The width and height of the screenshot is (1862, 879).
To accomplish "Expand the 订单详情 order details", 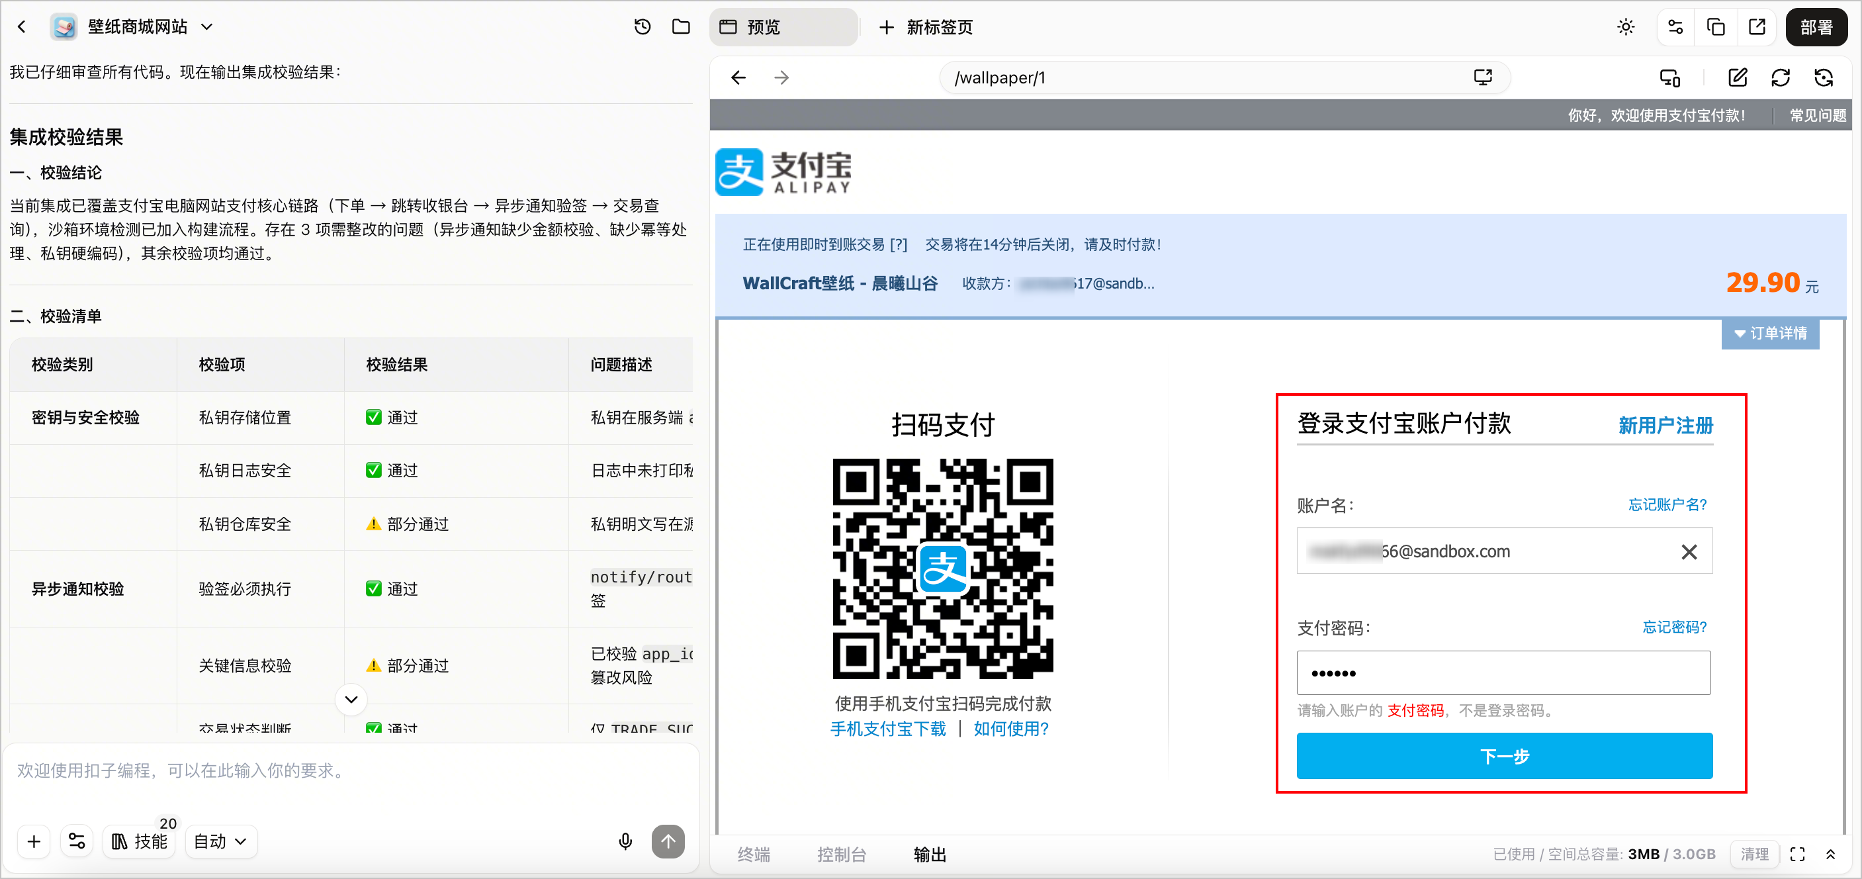I will pos(1770,333).
